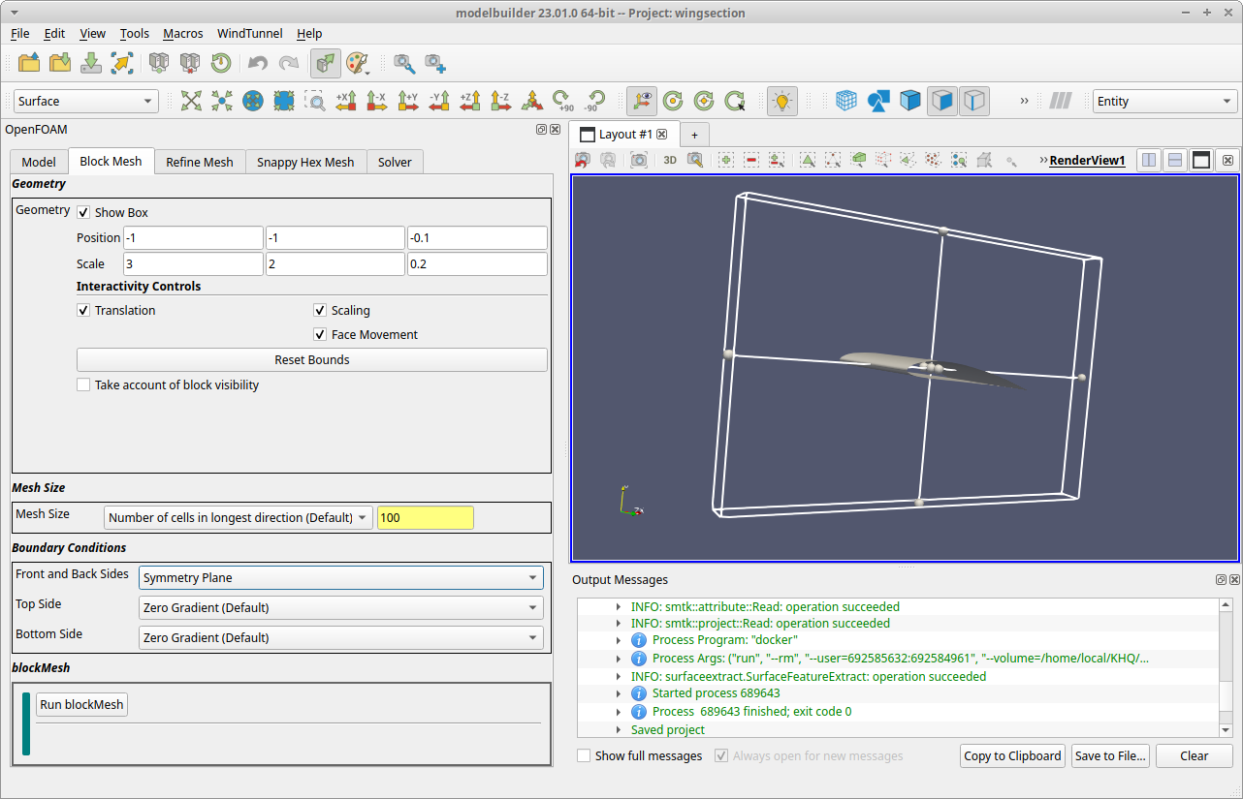Set view direction to +Z
This screenshot has height=799, width=1243.
point(470,101)
